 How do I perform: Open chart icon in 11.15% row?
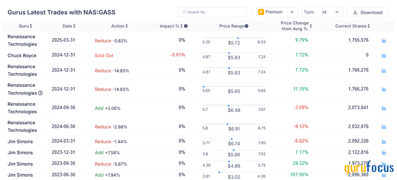coord(384,89)
